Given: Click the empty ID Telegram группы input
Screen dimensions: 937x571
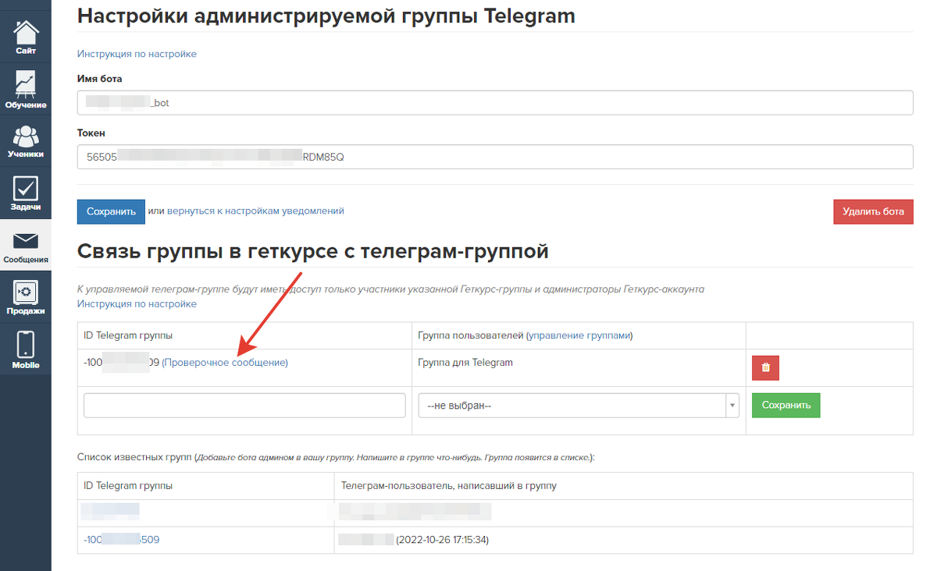Looking at the screenshot, I should [x=244, y=406].
